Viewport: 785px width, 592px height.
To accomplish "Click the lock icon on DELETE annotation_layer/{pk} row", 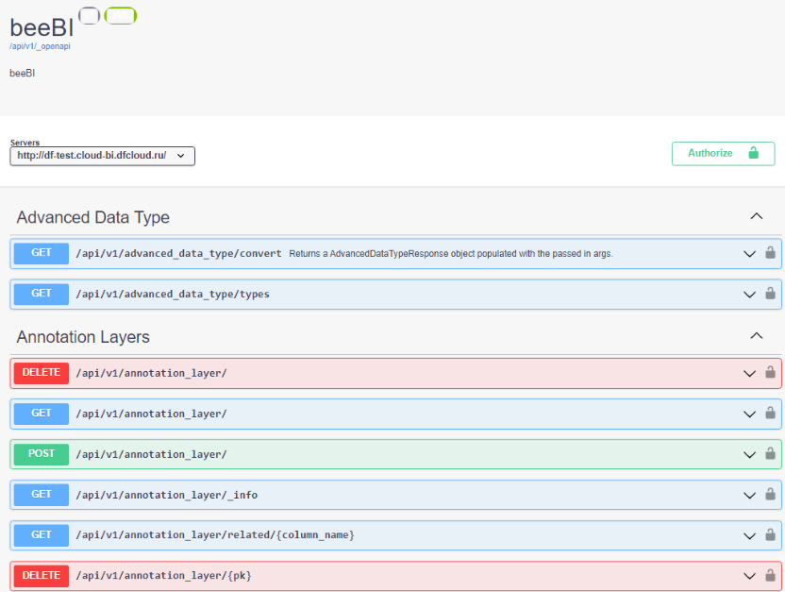I will point(770,575).
